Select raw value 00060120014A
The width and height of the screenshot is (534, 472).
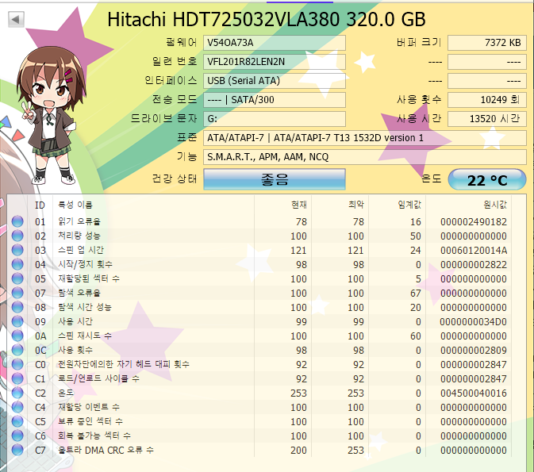coord(474,251)
